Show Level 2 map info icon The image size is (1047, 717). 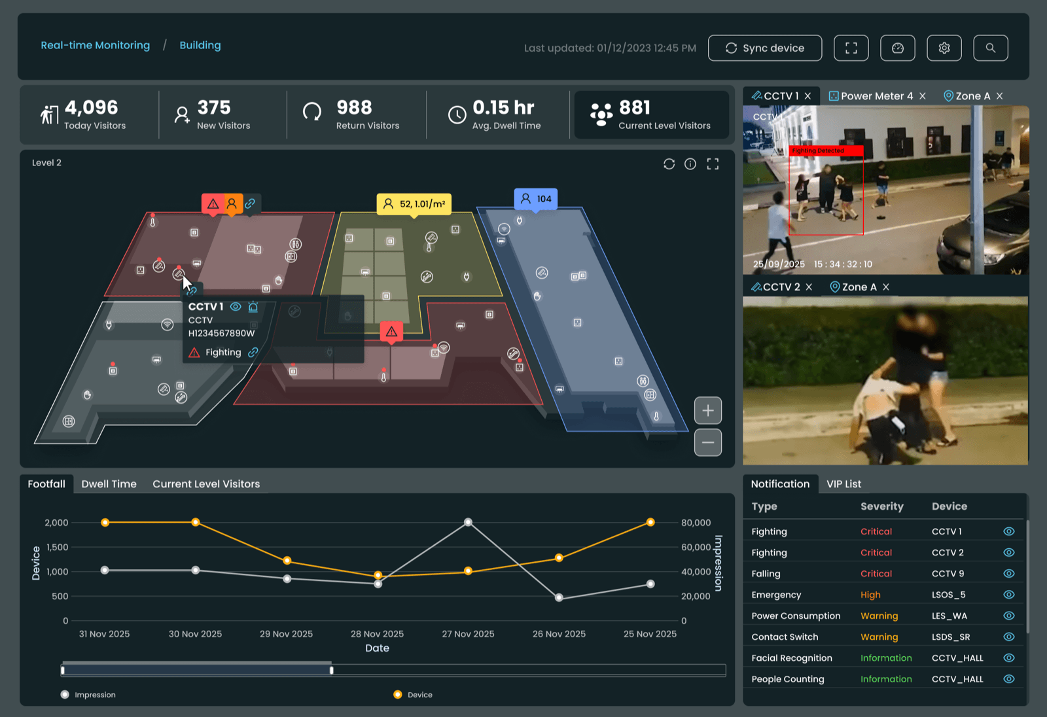[x=690, y=164]
